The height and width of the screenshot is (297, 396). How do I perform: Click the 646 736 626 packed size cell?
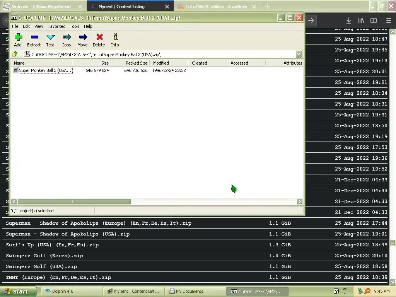point(136,70)
